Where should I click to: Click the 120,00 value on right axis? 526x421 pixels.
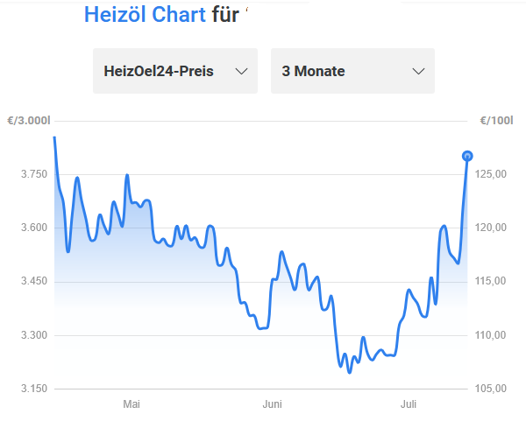pos(491,228)
